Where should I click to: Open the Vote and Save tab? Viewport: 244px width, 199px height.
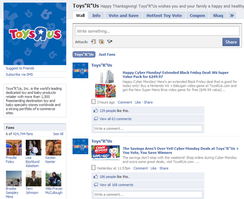point(123,15)
